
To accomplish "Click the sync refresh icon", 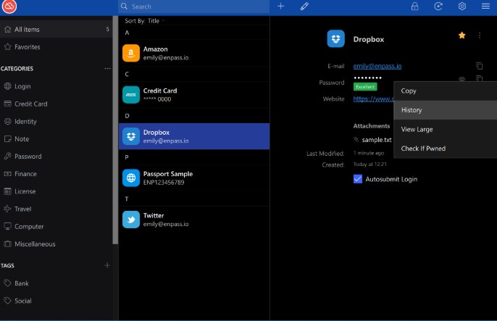I will [x=438, y=7].
